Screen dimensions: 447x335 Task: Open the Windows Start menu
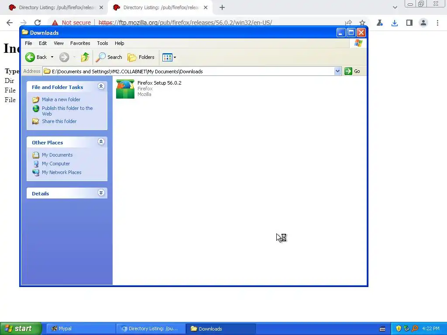[21, 329]
